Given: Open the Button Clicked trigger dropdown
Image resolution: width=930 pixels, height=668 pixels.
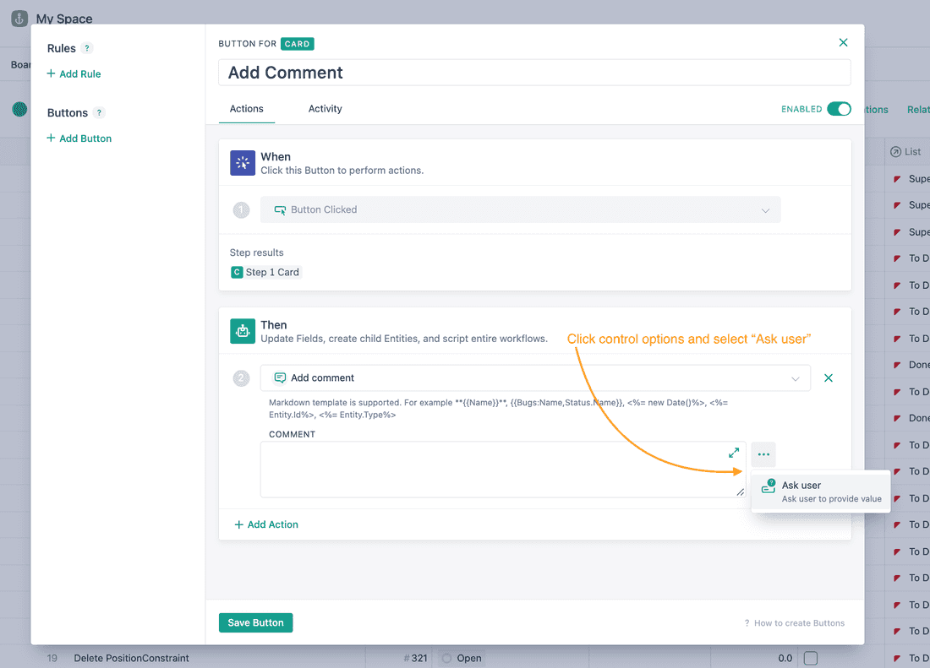Looking at the screenshot, I should (x=520, y=209).
